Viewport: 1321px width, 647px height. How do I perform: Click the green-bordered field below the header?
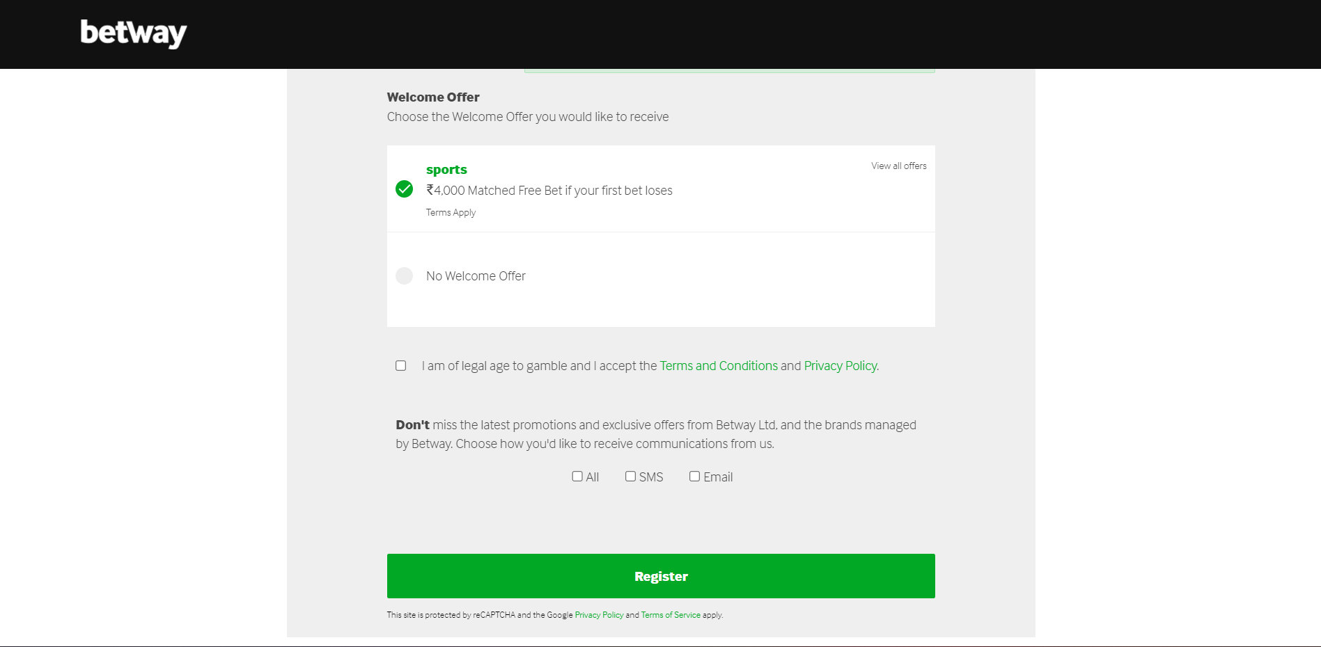[729, 70]
